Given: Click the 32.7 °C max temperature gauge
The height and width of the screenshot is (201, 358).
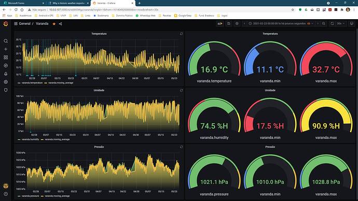Looking at the screenshot, I should tap(326, 59).
